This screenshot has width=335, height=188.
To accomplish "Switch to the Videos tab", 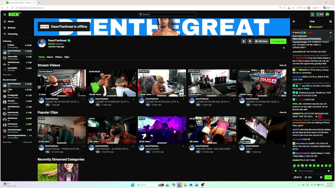I will click(x=58, y=57).
